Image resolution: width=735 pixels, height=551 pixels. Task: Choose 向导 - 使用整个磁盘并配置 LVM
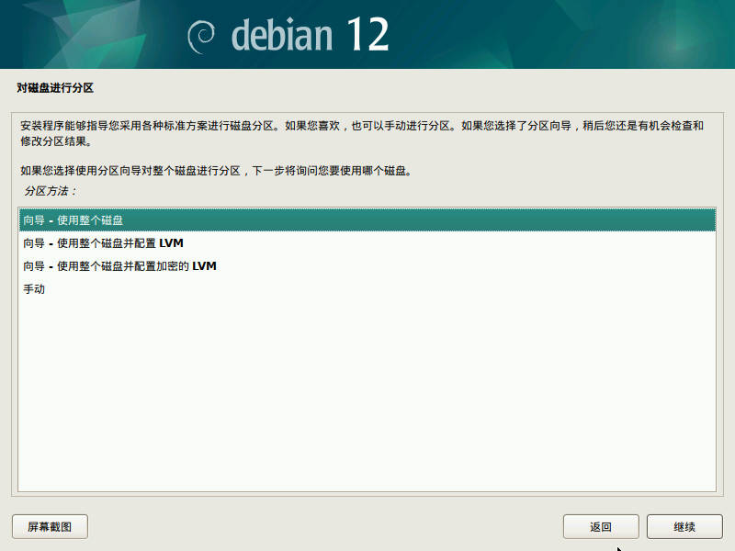[367, 242]
